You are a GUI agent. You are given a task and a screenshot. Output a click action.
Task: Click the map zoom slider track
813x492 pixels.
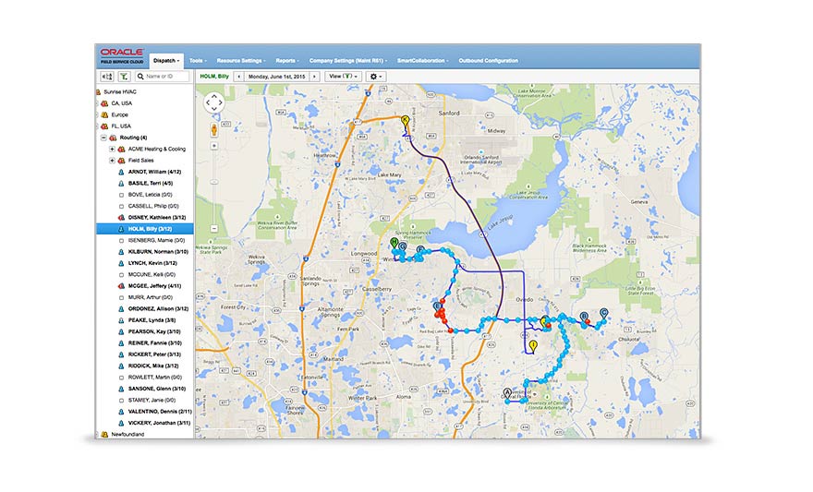(x=213, y=187)
